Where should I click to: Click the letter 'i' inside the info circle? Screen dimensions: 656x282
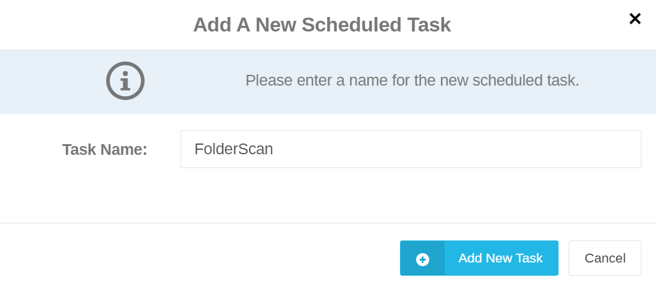125,81
